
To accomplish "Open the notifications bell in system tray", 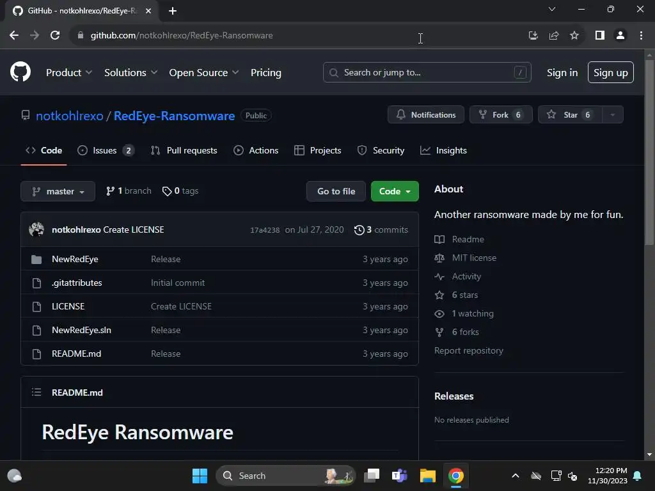I will [638, 476].
